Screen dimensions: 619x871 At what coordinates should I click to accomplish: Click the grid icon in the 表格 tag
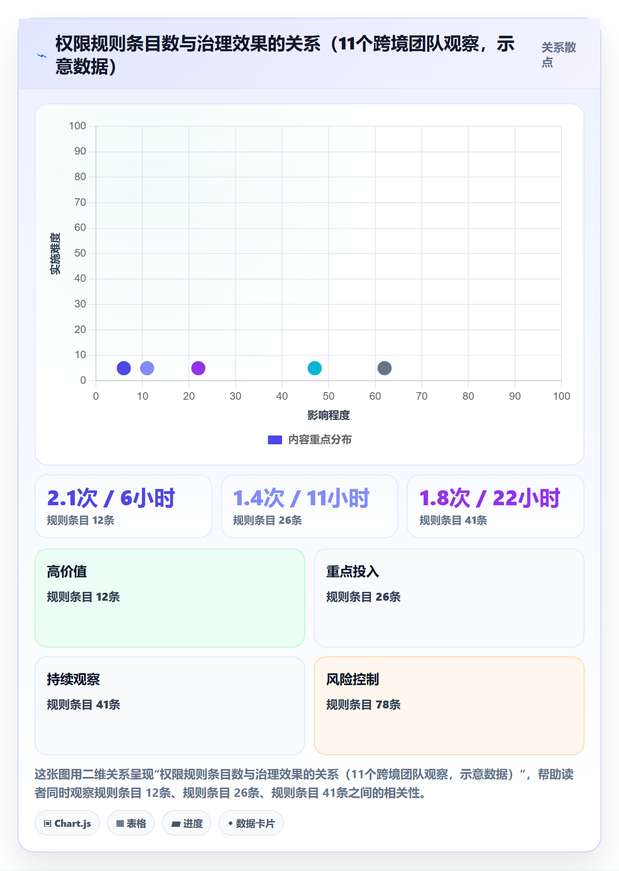point(120,823)
